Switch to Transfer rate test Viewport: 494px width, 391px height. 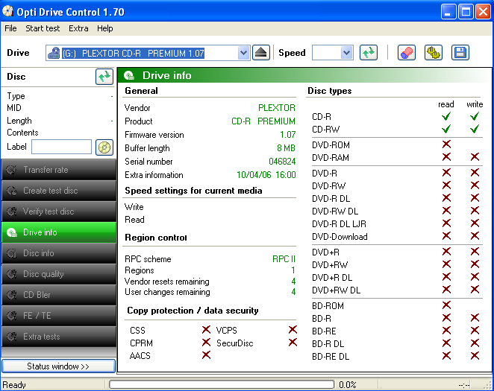[58, 170]
